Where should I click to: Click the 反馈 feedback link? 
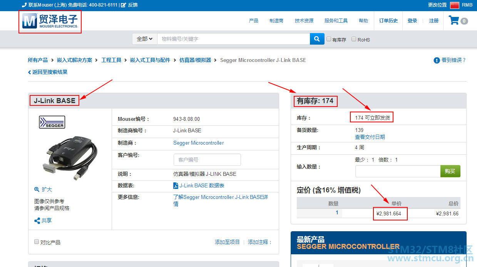pos(133,5)
